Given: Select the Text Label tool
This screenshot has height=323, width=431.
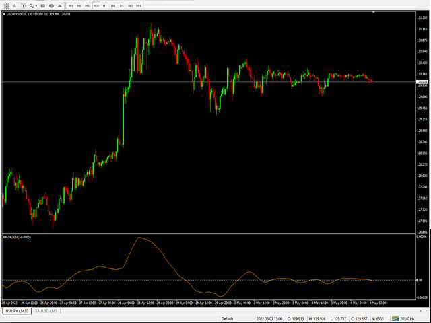Looking at the screenshot, I should click(x=23, y=5).
